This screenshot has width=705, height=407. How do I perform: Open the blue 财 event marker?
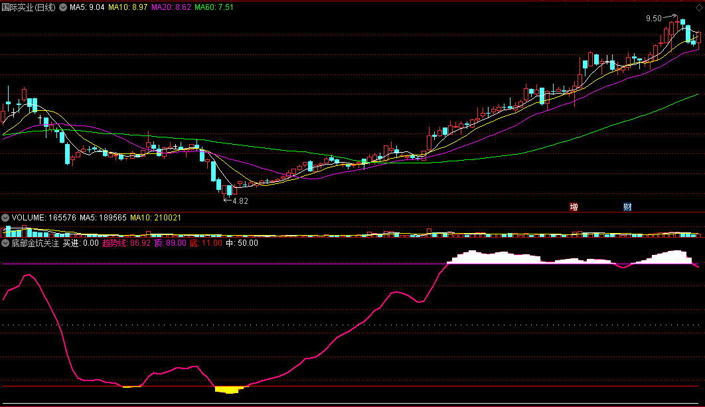click(x=628, y=207)
